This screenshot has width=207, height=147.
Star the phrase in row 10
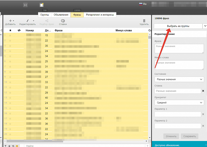pos(10,82)
